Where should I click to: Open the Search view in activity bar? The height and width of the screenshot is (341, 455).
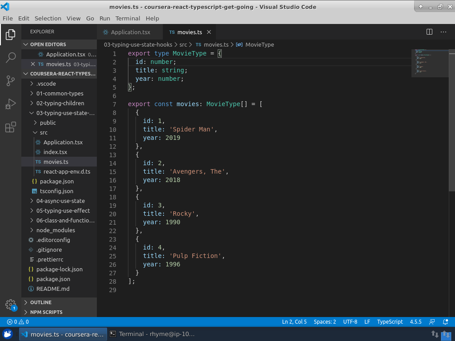(x=11, y=57)
